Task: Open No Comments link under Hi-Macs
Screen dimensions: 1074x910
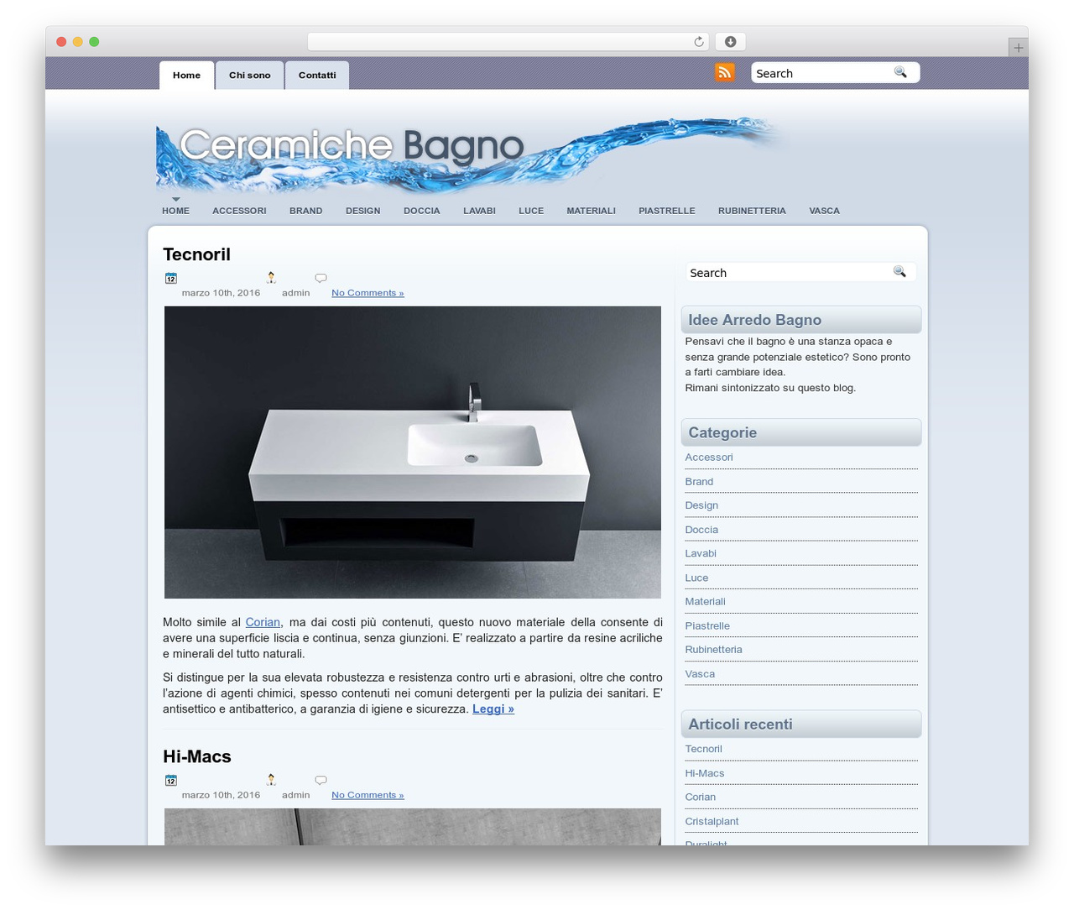Action: coord(368,795)
